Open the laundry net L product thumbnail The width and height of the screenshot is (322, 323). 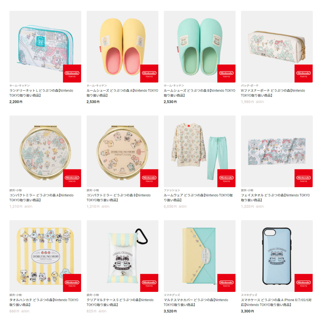click(45, 47)
